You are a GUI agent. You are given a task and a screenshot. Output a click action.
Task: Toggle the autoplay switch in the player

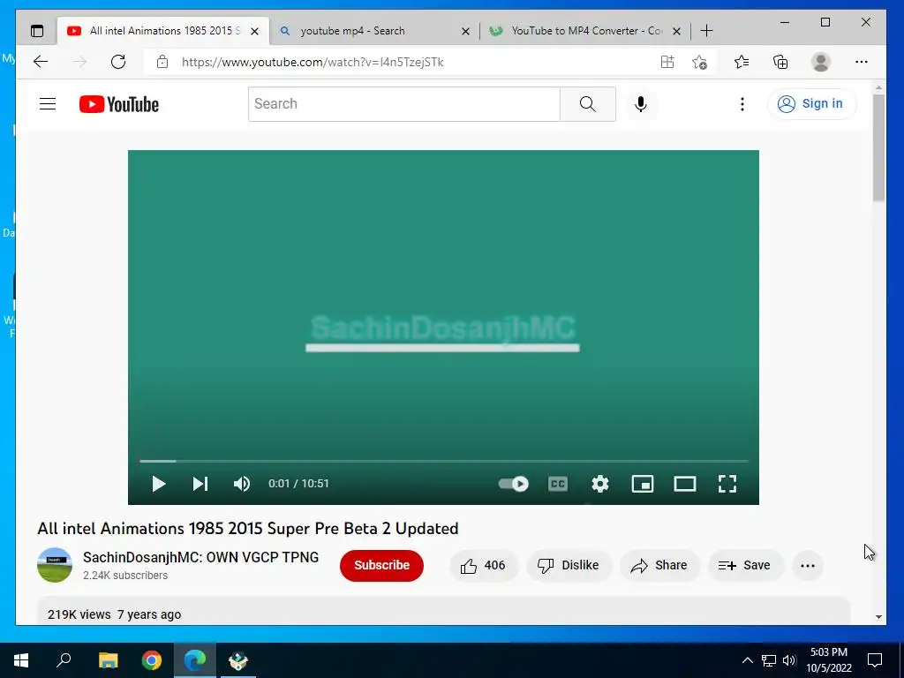[x=514, y=484]
